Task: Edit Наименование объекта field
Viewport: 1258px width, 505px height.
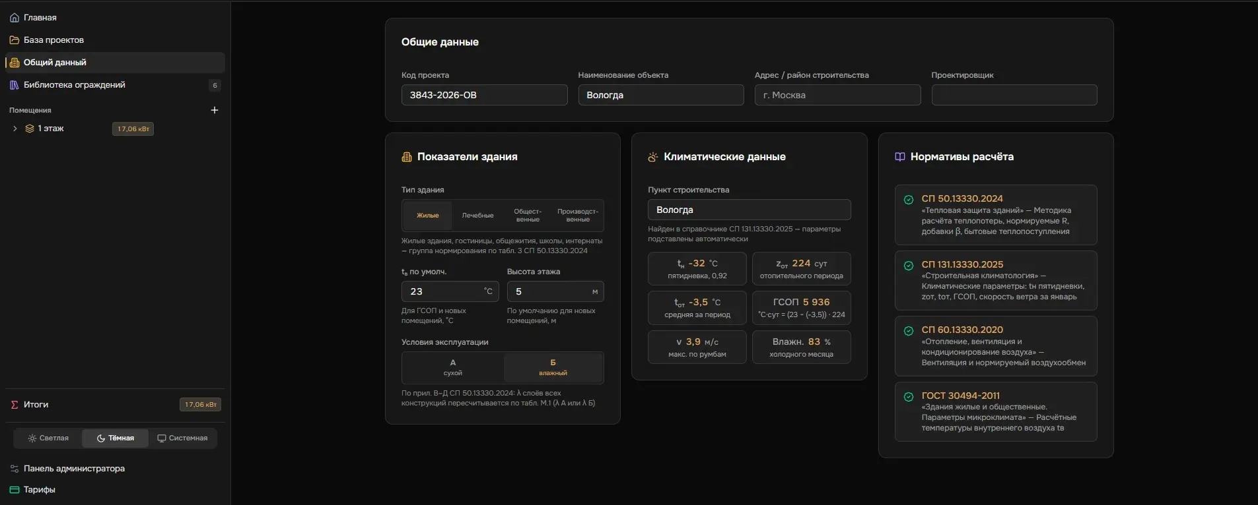Action: click(x=661, y=95)
